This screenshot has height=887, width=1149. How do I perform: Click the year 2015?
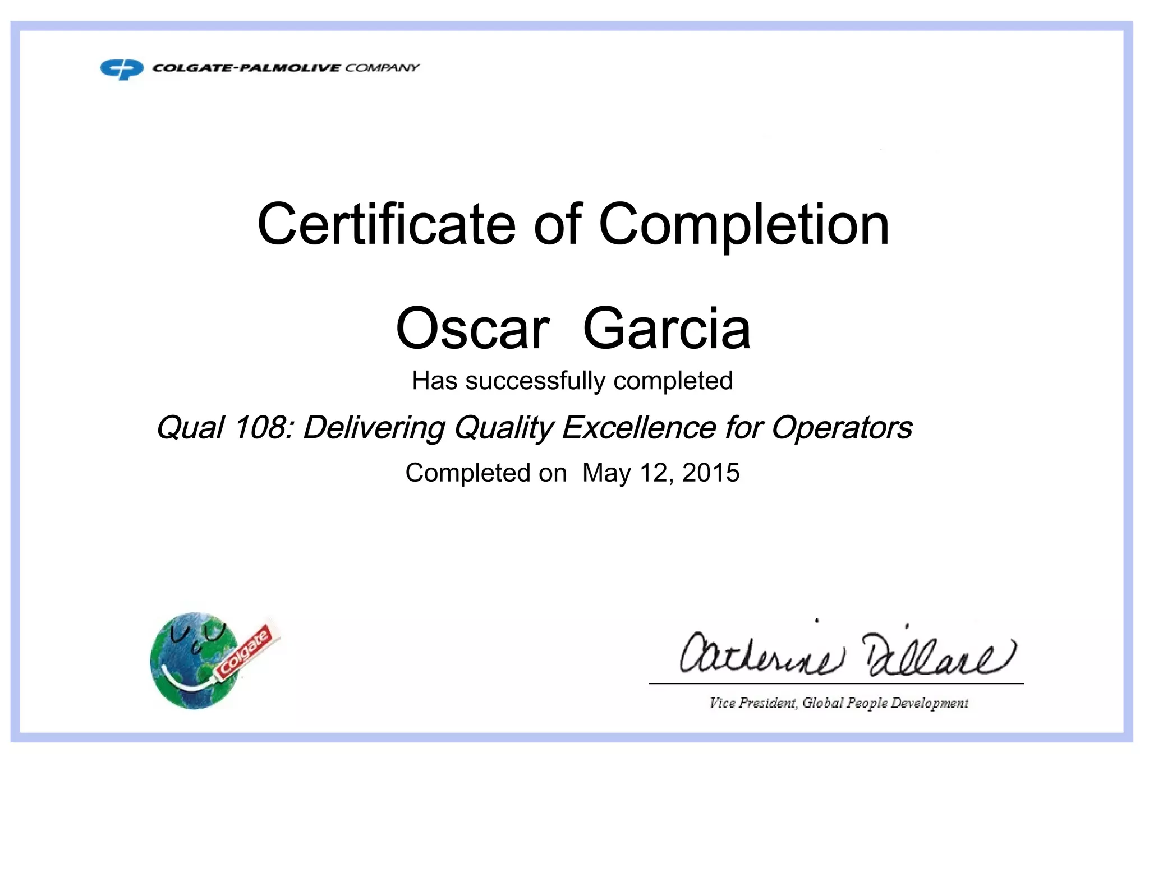coord(711,473)
